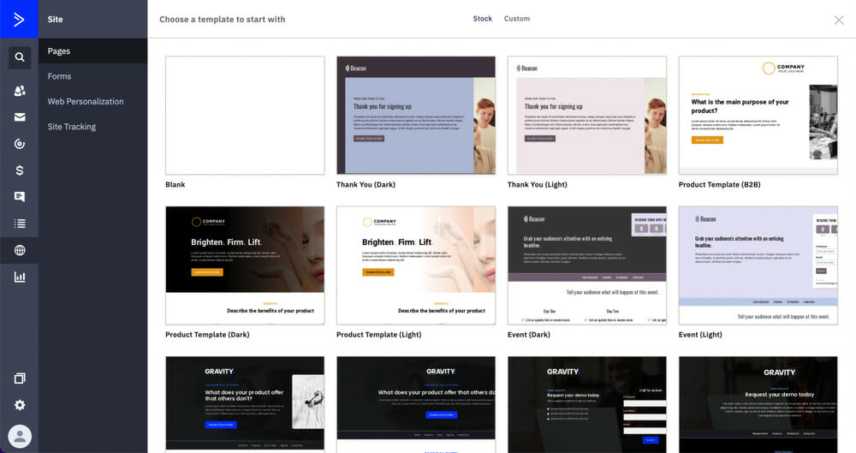Pick the Product Template (B2B) thumbnail
Viewport: 856px width, 453px height.
tap(758, 116)
